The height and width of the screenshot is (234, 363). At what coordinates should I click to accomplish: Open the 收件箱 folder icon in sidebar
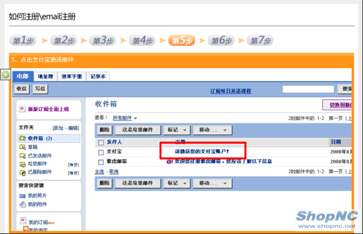point(23,138)
